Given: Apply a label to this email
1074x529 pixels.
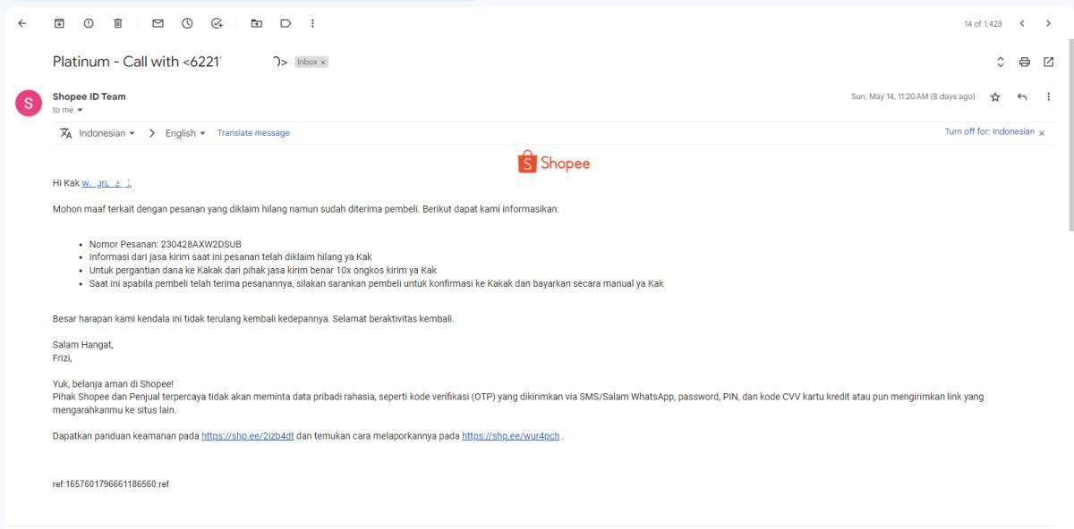Looking at the screenshot, I should point(286,23).
